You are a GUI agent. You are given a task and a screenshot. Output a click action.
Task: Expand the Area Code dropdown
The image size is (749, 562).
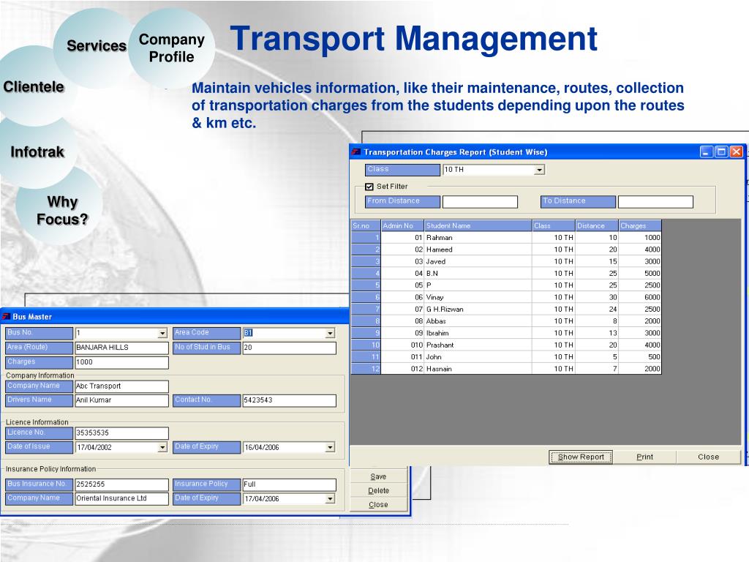(330, 333)
